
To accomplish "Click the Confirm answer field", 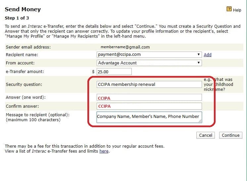I will (149, 106).
